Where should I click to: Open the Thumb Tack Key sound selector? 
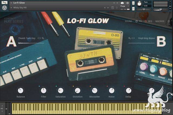click(x=27, y=38)
